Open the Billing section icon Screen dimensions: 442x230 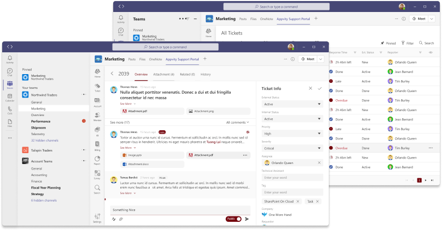tap(97, 146)
